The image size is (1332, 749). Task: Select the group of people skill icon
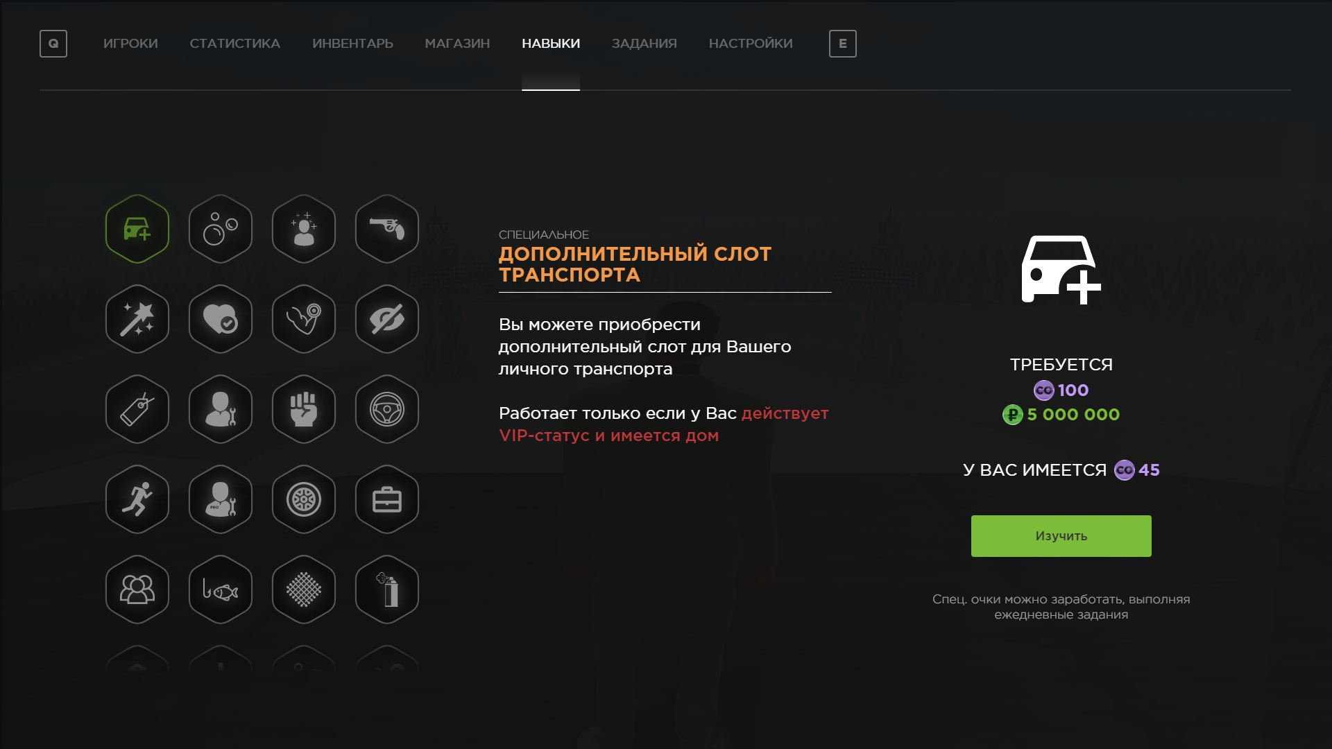click(137, 589)
